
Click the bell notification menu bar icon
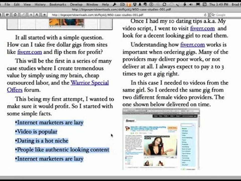[140, 5]
